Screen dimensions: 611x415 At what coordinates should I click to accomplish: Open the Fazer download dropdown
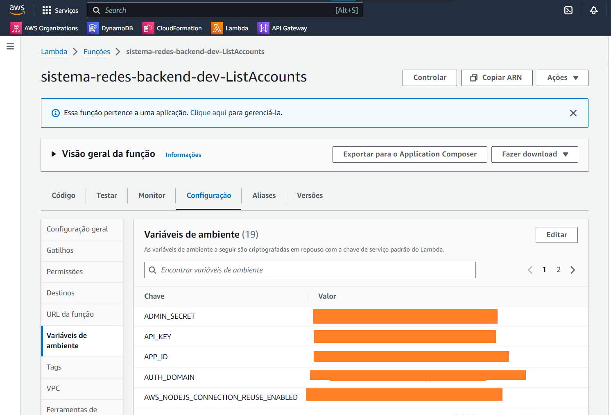[x=534, y=154]
